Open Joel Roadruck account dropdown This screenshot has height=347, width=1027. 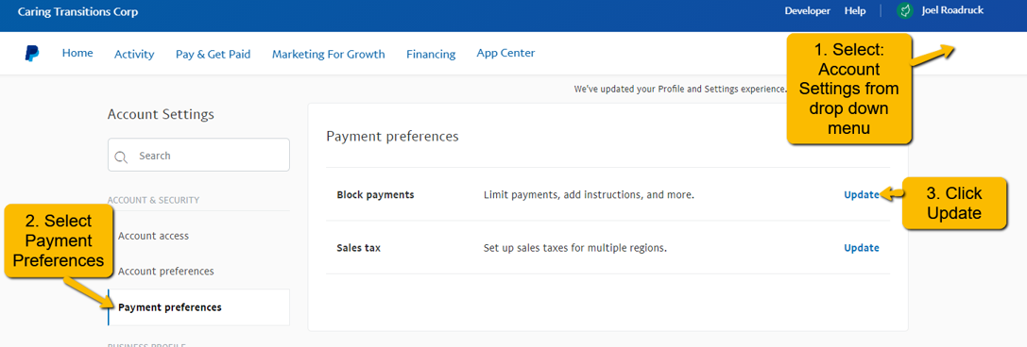(x=952, y=10)
